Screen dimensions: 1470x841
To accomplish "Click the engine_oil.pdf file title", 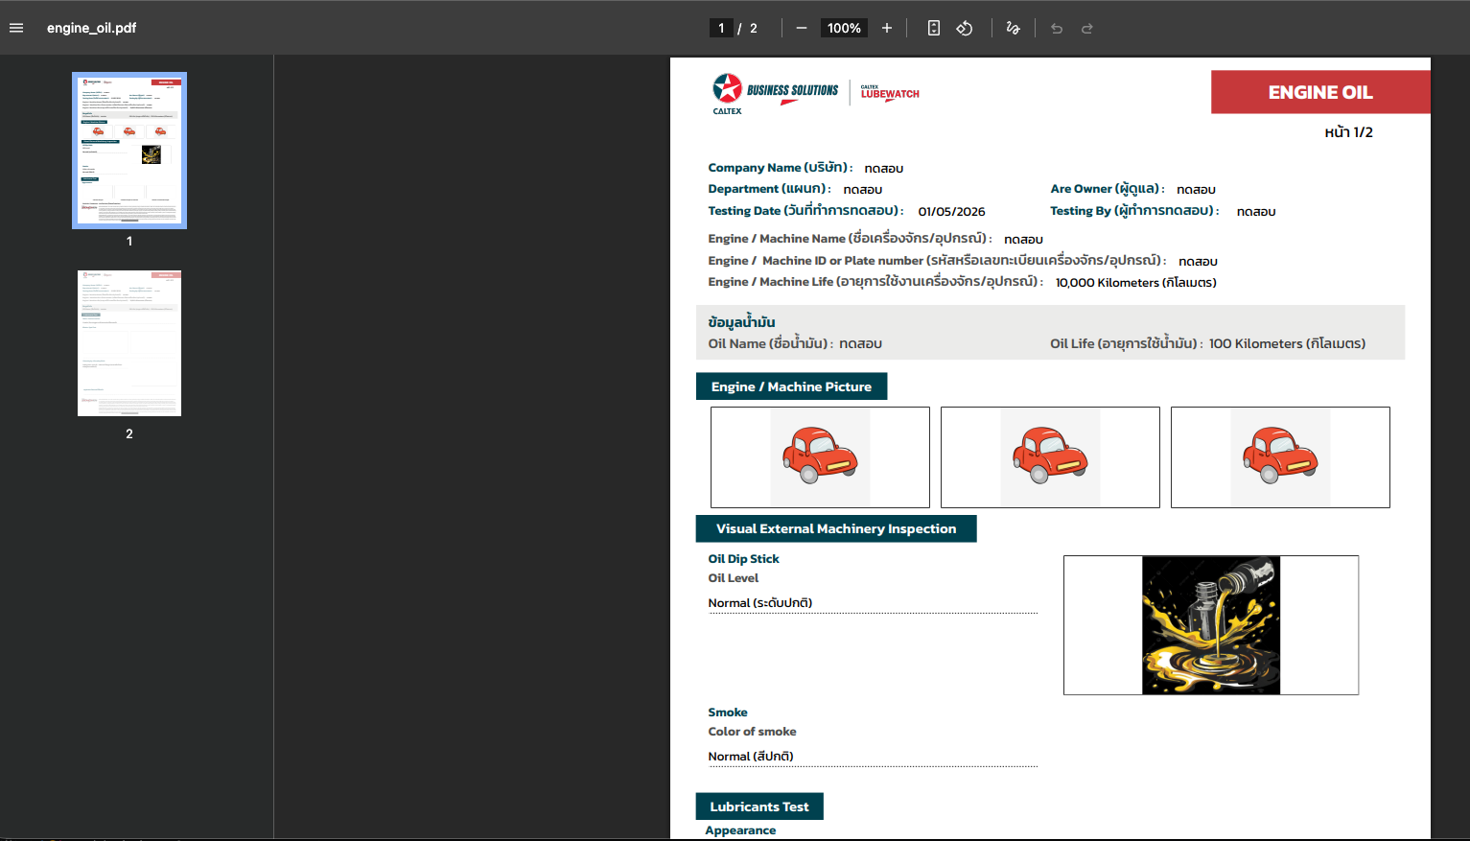I will [92, 28].
